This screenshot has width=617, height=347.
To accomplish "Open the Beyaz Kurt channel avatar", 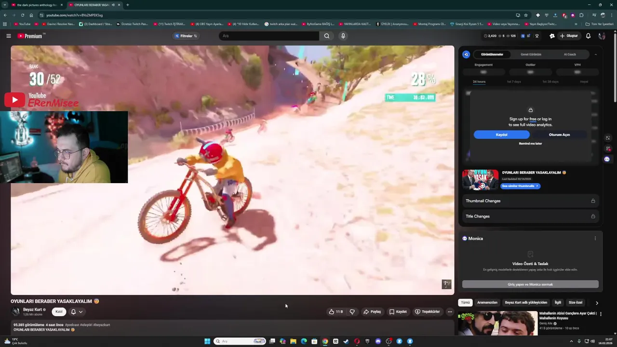I will pos(15,312).
